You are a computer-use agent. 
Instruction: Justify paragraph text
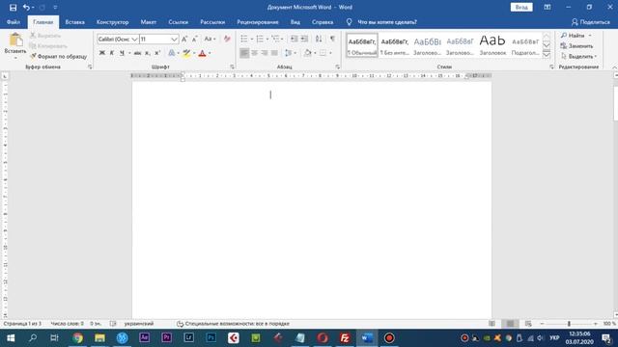274,53
